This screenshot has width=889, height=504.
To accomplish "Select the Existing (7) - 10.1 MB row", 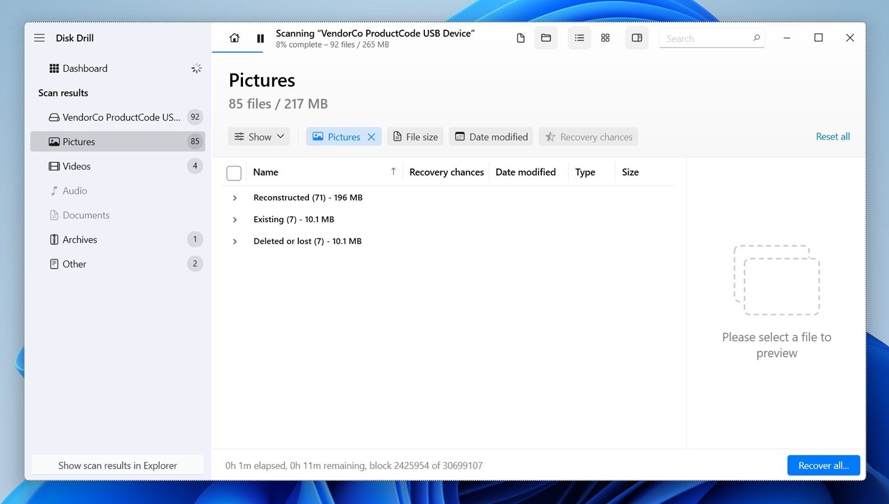I will point(449,219).
